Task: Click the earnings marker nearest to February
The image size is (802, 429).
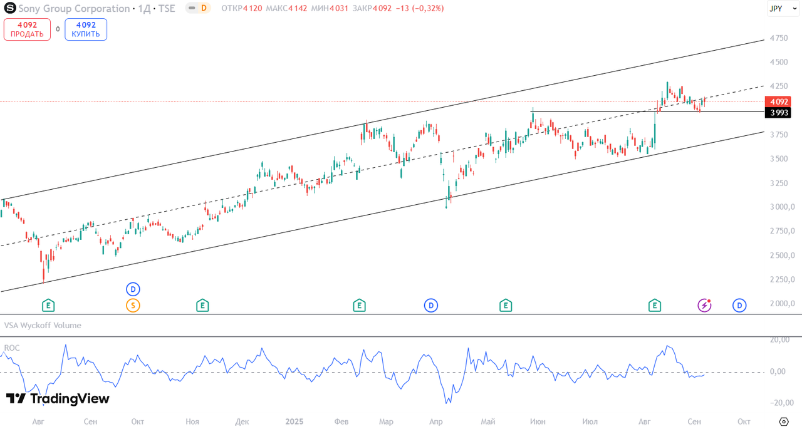Action: point(359,306)
